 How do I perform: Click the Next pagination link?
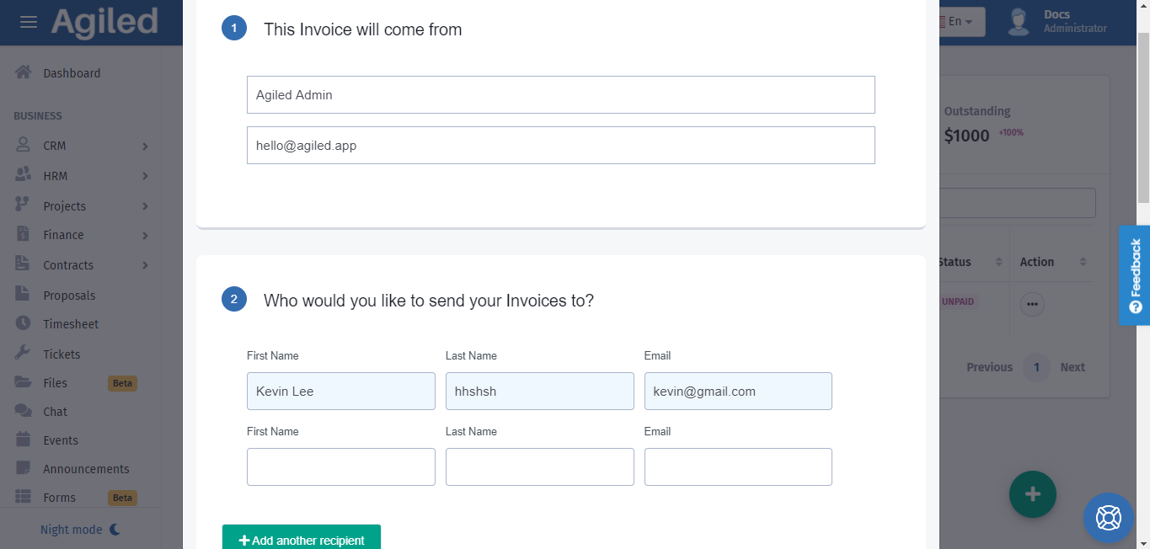pyautogui.click(x=1072, y=367)
